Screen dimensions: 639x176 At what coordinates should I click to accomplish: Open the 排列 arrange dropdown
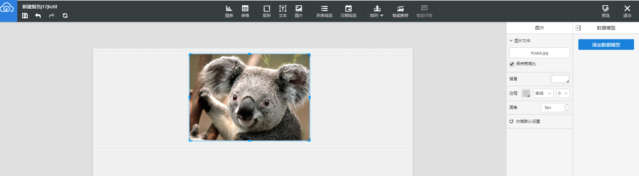pyautogui.click(x=377, y=11)
